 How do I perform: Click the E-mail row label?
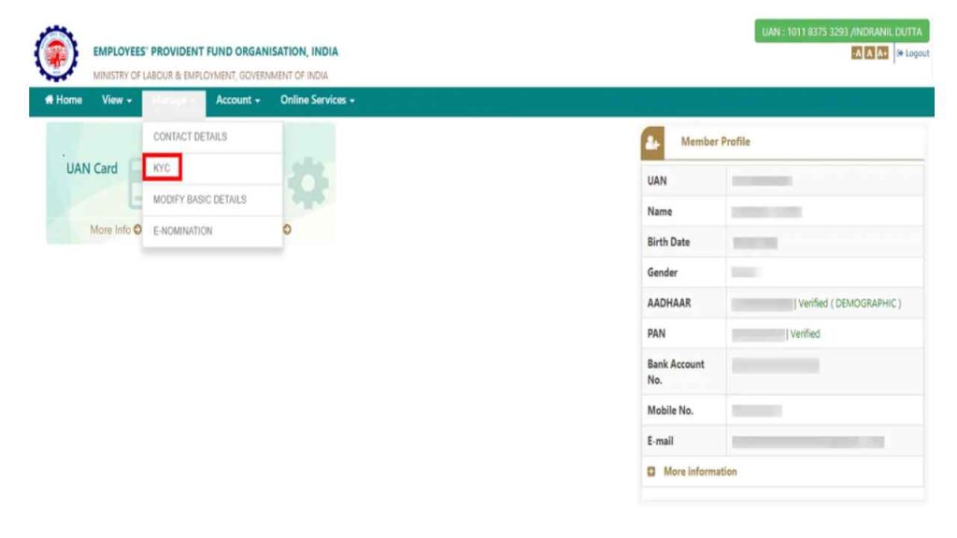tap(660, 441)
